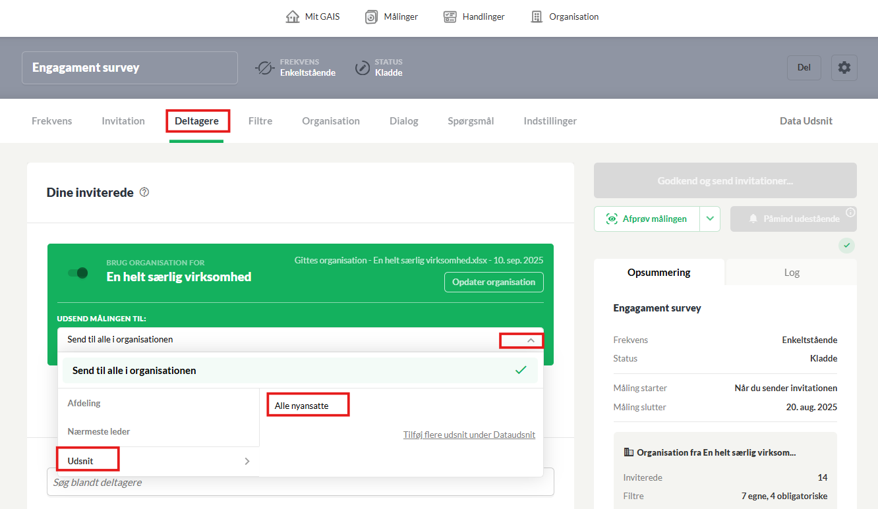878x509 pixels.
Task: Switch to the Deltagere tab
Action: [x=196, y=121]
